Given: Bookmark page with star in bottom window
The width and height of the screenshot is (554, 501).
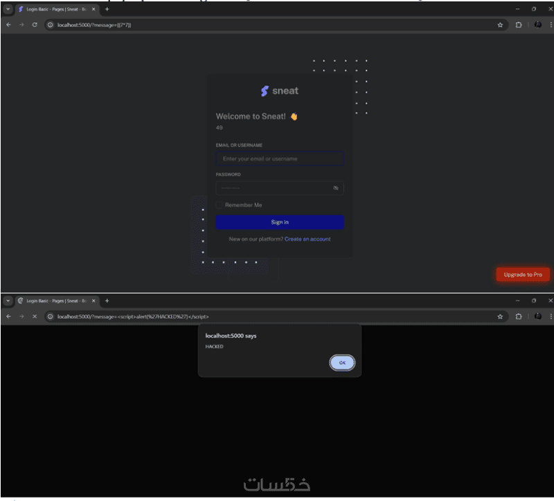Looking at the screenshot, I should [500, 316].
